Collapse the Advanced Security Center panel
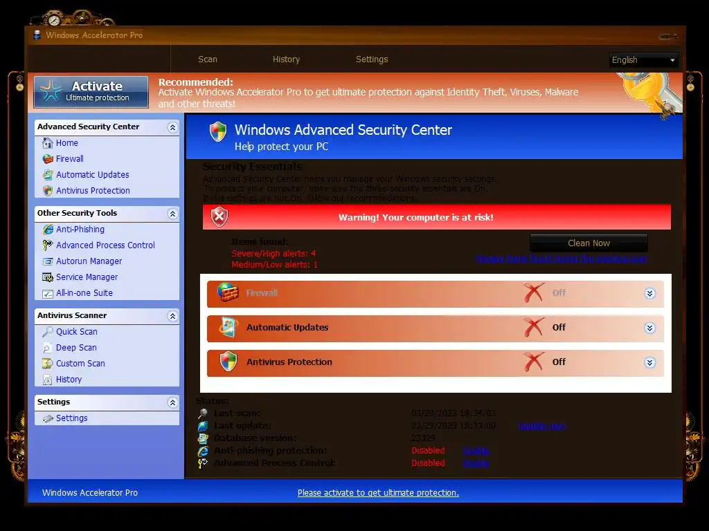 pos(172,127)
